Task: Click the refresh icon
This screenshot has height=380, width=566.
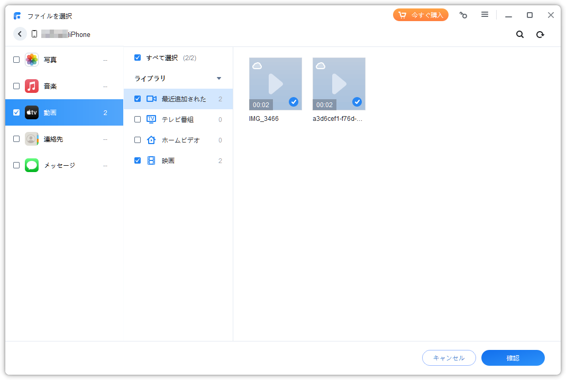Action: 540,34
